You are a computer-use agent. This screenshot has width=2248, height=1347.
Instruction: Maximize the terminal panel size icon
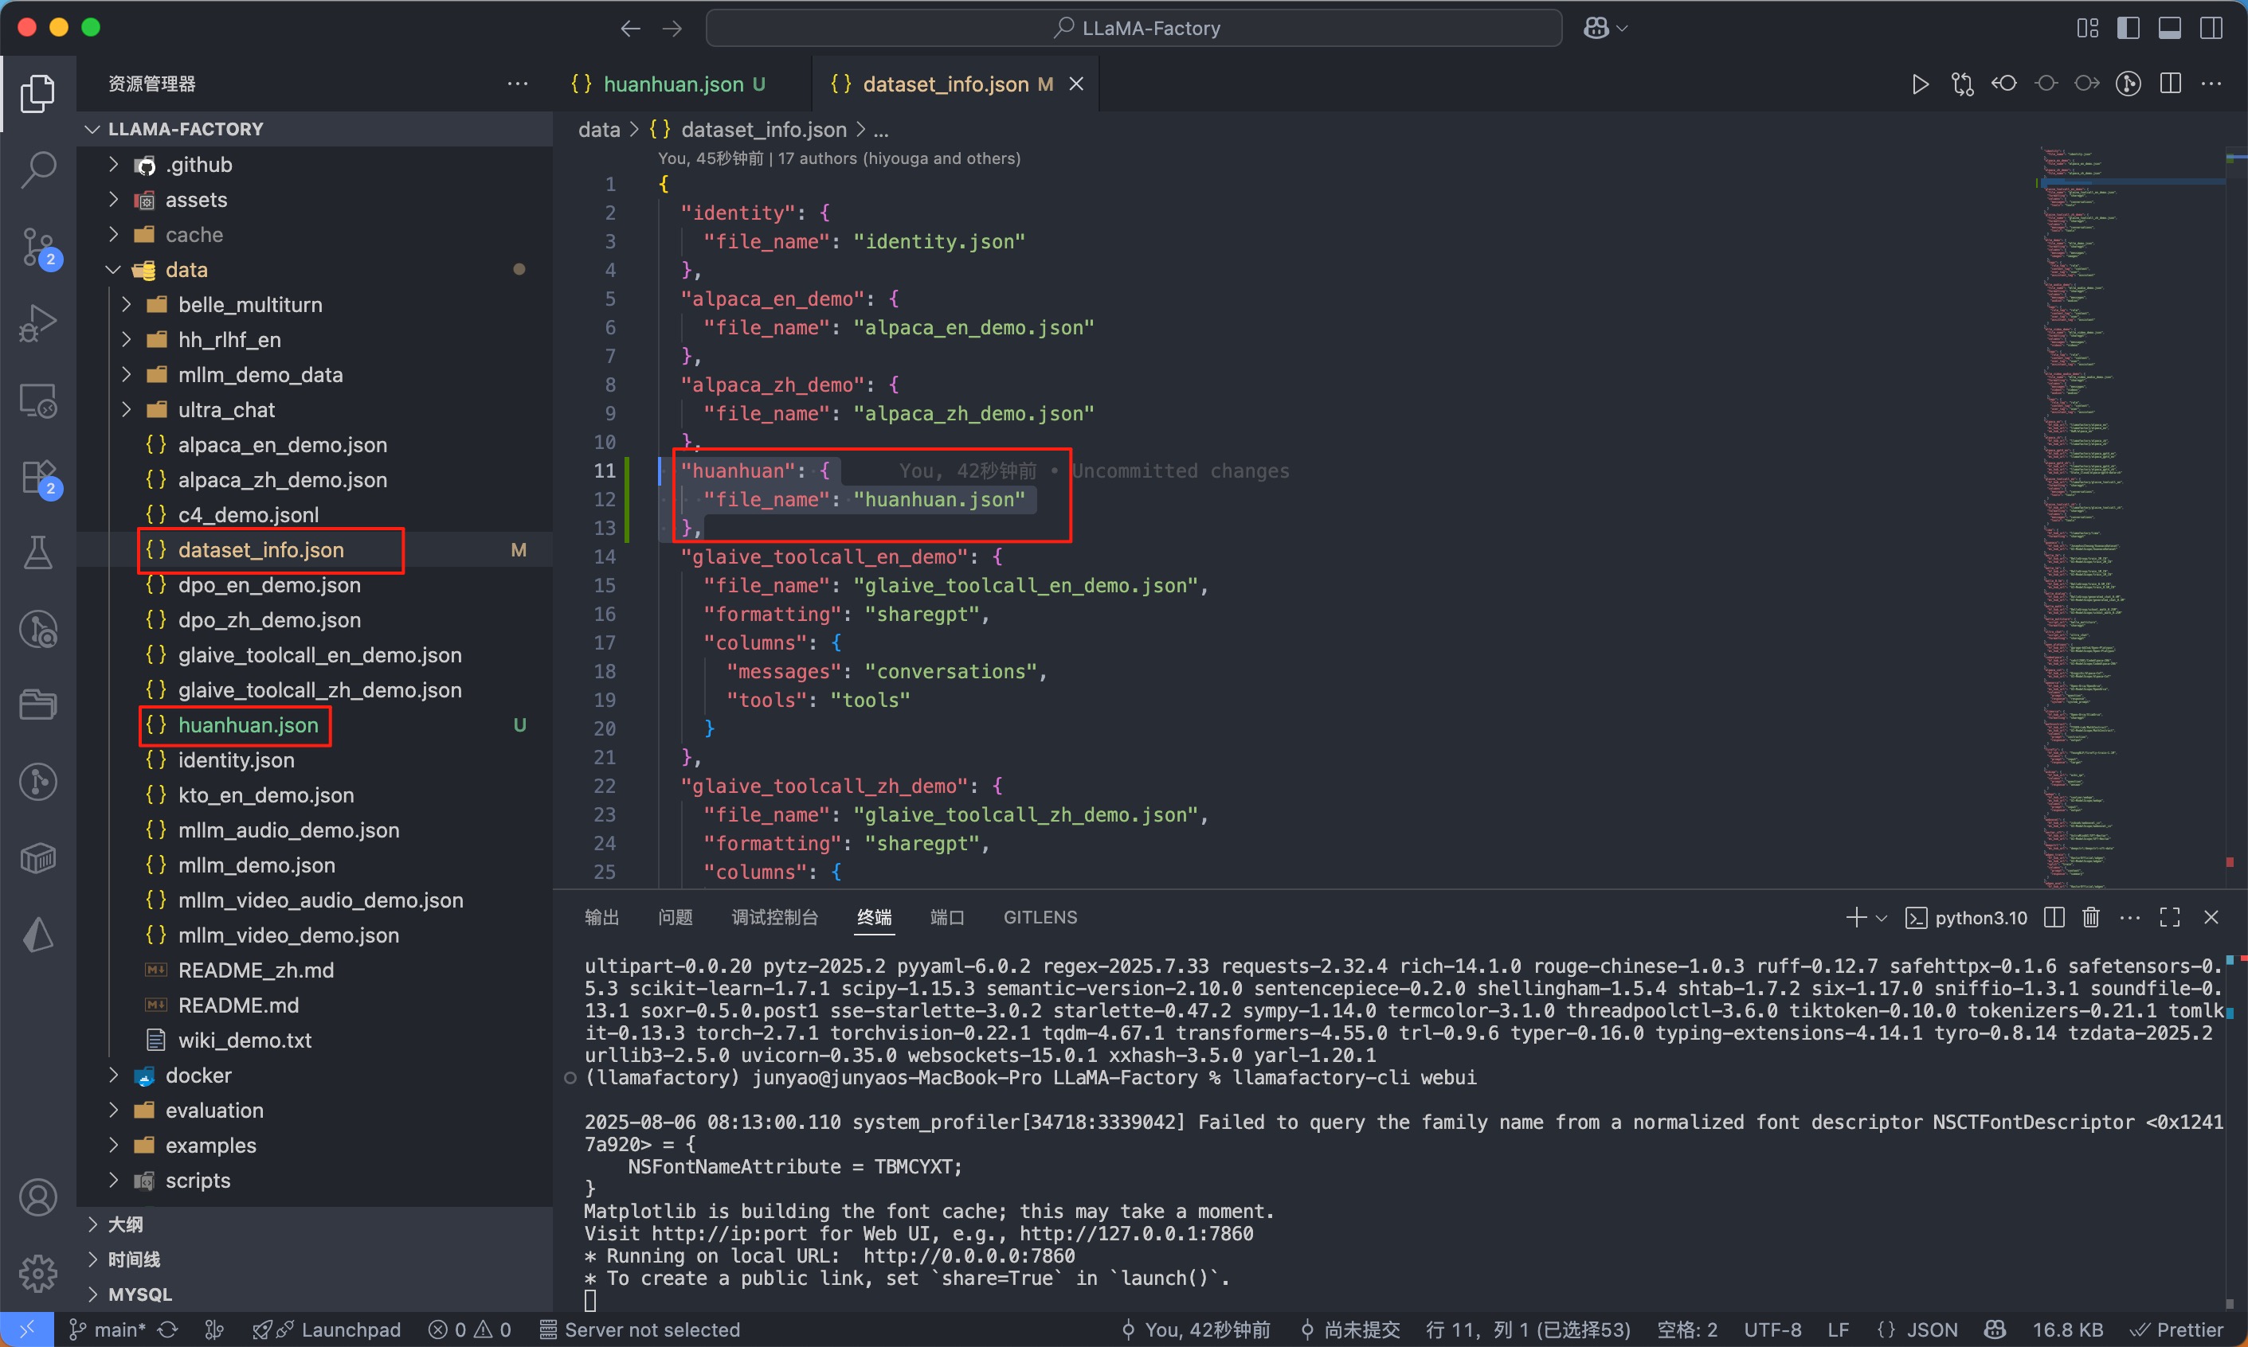(x=2170, y=918)
